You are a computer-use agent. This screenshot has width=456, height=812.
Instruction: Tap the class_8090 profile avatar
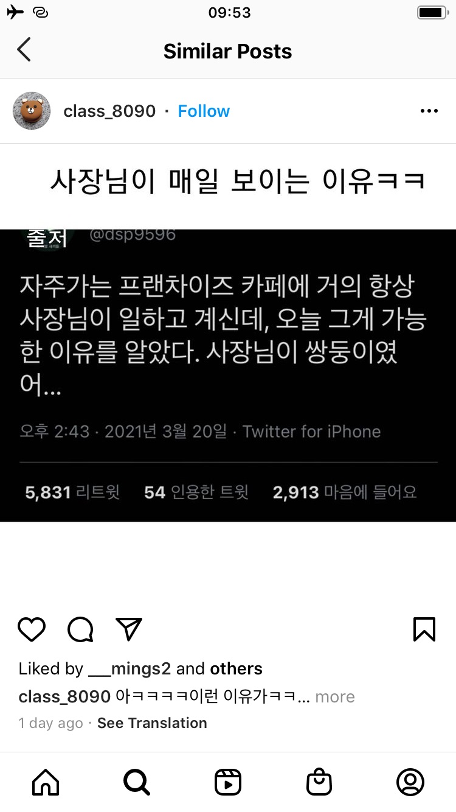(x=32, y=111)
